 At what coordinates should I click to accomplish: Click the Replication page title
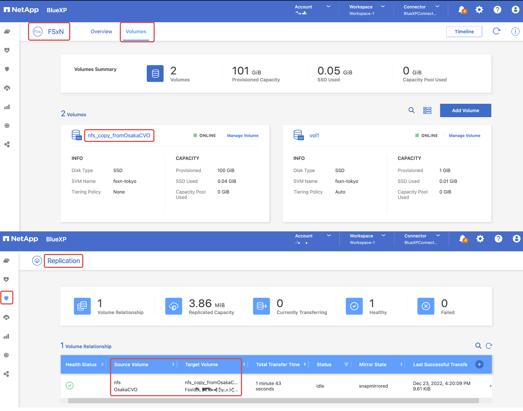(64, 261)
